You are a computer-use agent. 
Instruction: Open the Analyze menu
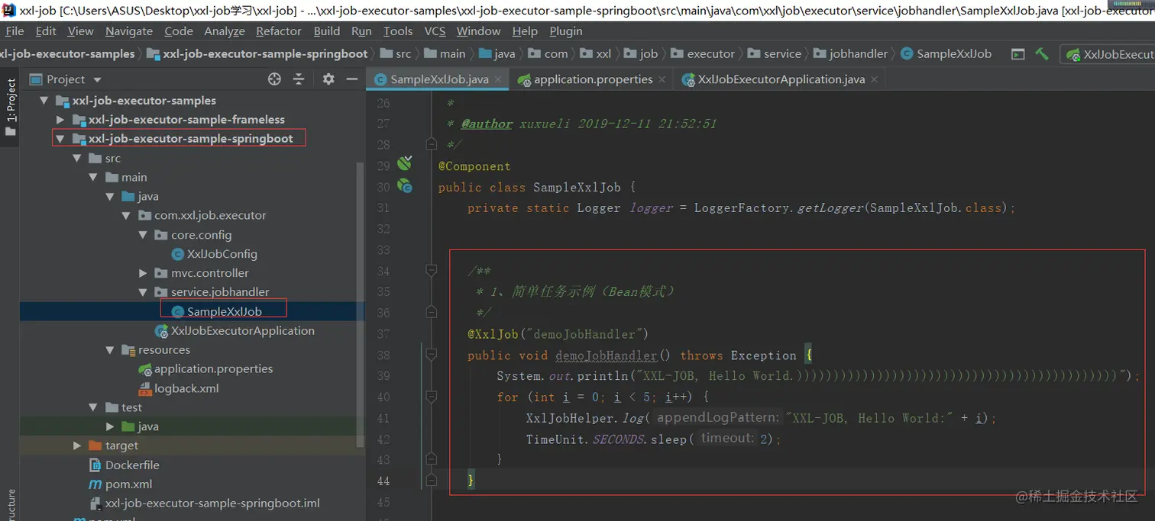225,31
